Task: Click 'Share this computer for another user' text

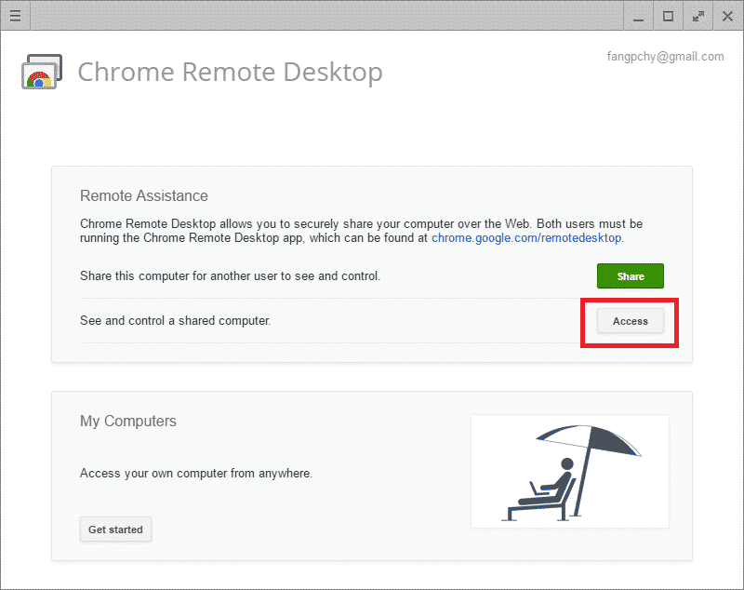Action: pyautogui.click(x=230, y=275)
